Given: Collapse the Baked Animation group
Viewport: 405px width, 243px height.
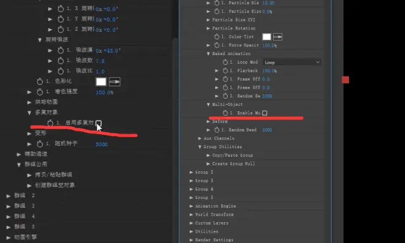Looking at the screenshot, I should click(x=208, y=54).
